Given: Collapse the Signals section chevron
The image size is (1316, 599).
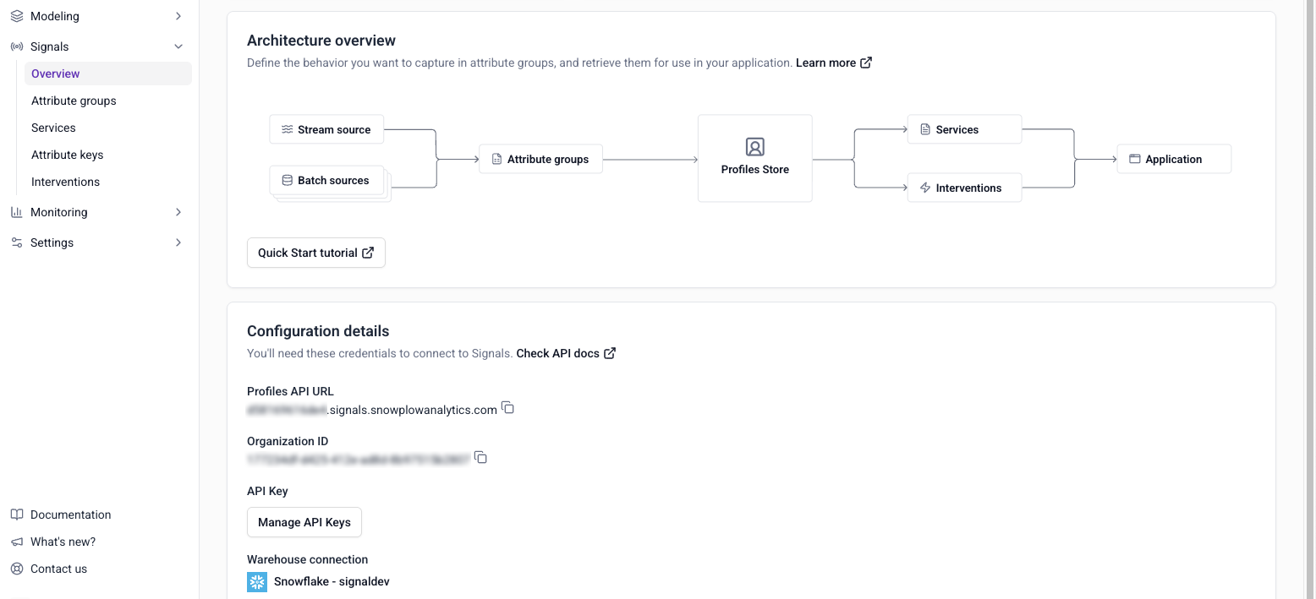Looking at the screenshot, I should click(x=178, y=46).
